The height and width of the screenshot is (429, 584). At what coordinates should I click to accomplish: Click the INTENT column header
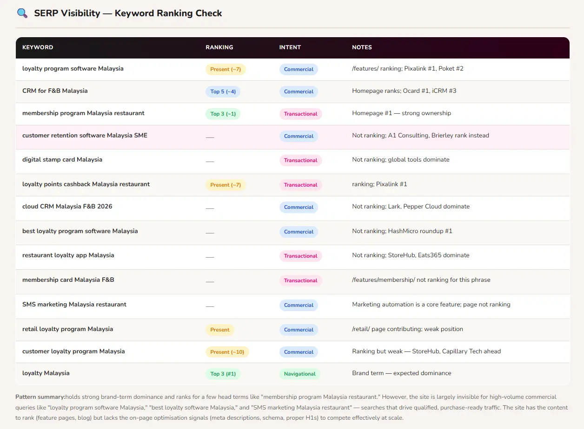(x=290, y=47)
